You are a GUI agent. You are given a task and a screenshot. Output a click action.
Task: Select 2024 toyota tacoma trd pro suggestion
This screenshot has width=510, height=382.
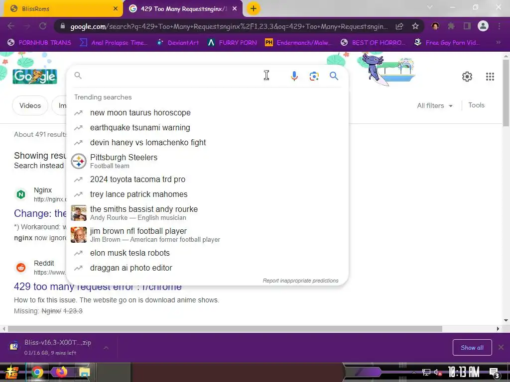click(207, 179)
